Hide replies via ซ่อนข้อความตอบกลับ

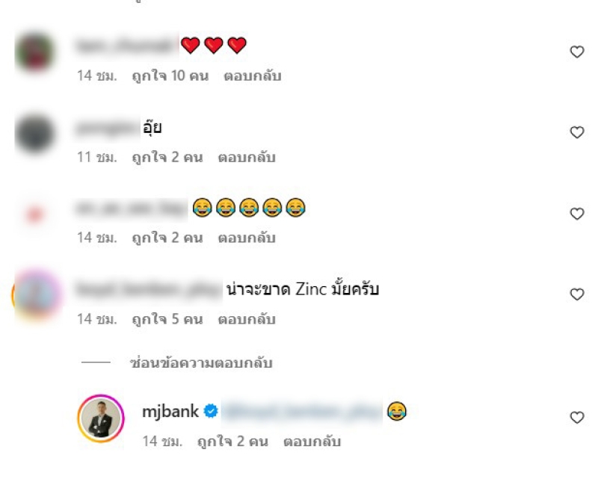point(201,362)
